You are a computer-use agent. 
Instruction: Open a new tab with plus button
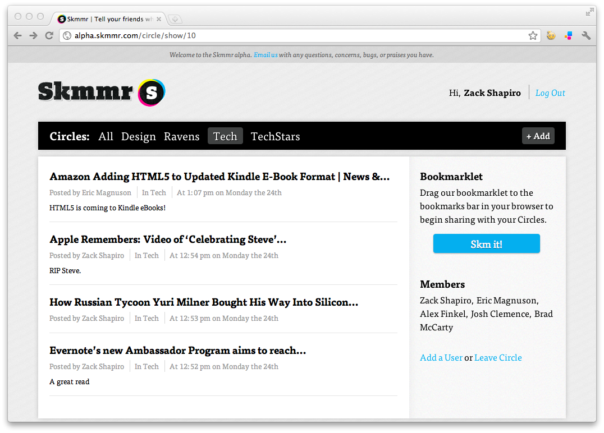click(175, 19)
